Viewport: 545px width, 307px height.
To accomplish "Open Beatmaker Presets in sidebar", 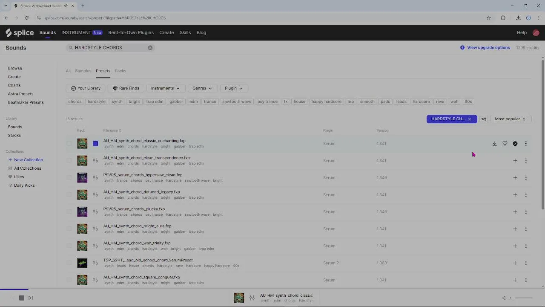I will 26,102.
